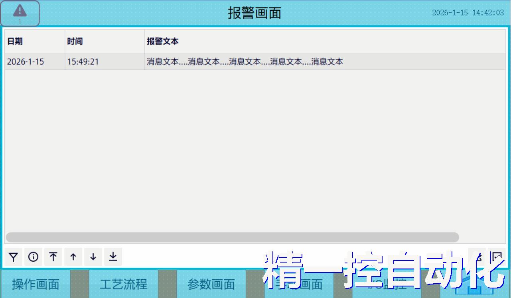Open alarm details via the info icon
Viewport: 511px width, 298px height.
coord(34,257)
